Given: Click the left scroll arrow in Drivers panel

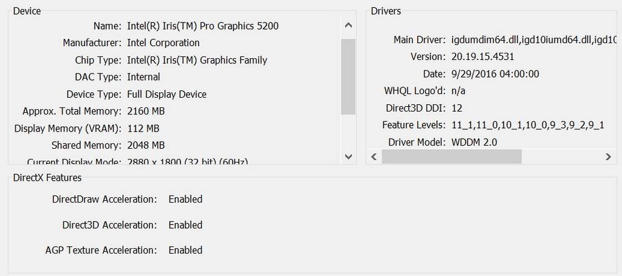Looking at the screenshot, I should [x=374, y=157].
